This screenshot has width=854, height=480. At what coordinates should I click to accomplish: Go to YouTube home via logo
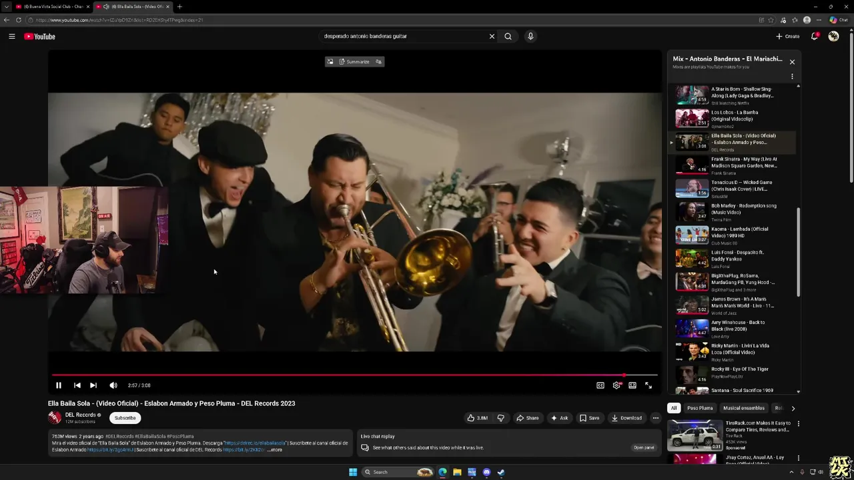(39, 37)
